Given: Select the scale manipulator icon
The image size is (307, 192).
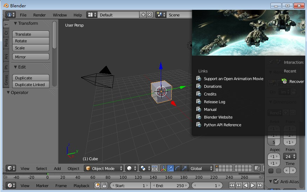Looking at the screenshot, I should coord(184,168).
